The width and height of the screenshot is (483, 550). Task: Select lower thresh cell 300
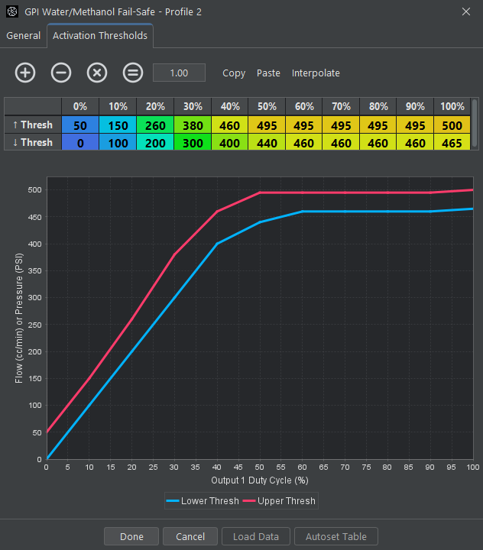193,142
